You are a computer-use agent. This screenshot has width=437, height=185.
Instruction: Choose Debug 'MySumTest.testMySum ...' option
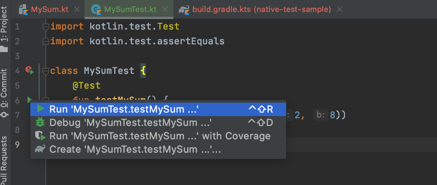(x=158, y=122)
